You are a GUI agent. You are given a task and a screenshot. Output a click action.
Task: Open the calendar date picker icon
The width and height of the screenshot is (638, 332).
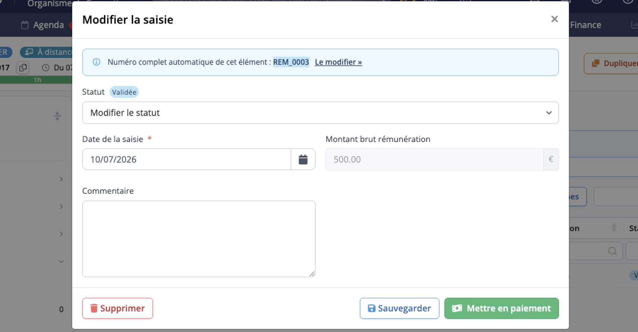303,159
